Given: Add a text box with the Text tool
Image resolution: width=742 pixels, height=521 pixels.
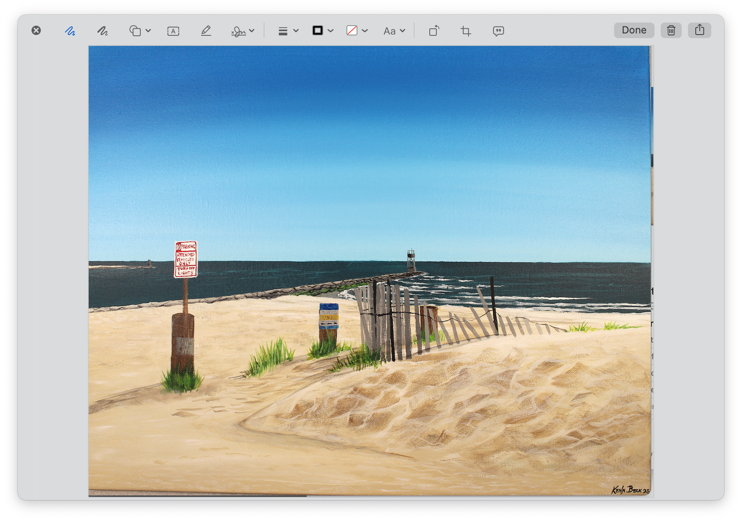Looking at the screenshot, I should (x=173, y=31).
